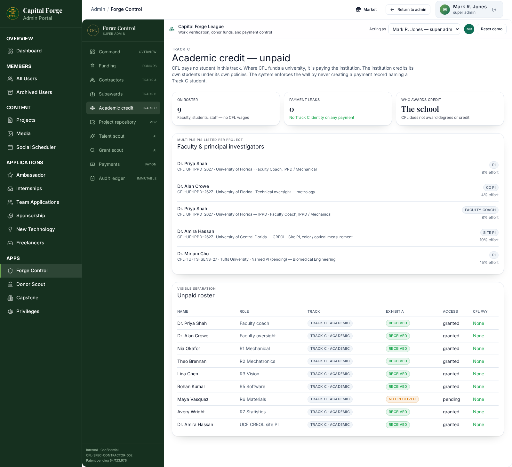Open Subawards Track B
Image resolution: width=512 pixels, height=467 pixels.
tap(123, 94)
